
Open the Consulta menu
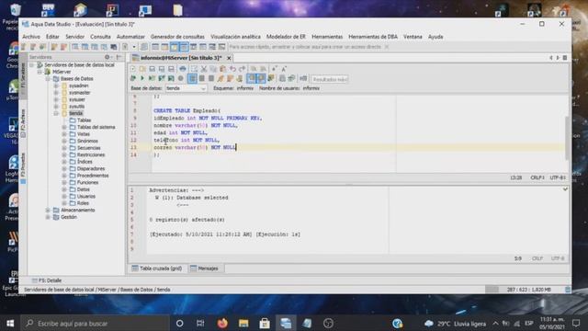click(100, 37)
